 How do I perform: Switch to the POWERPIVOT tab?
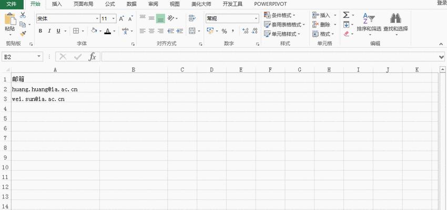270,4
